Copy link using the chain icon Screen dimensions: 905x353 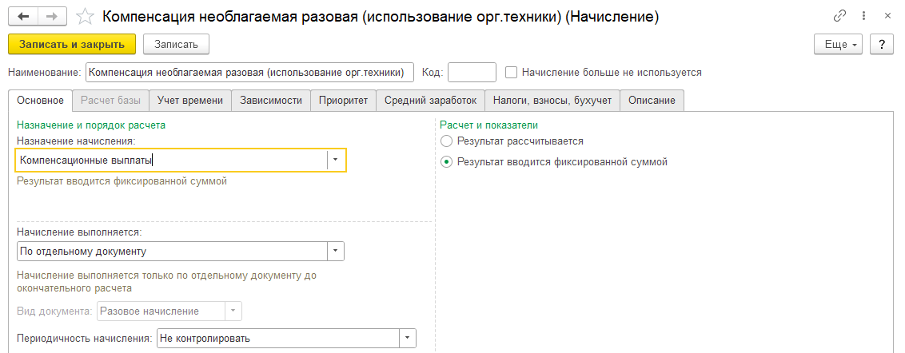click(839, 16)
